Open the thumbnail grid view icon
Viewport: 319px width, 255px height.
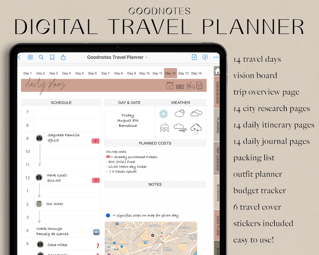coord(30,57)
